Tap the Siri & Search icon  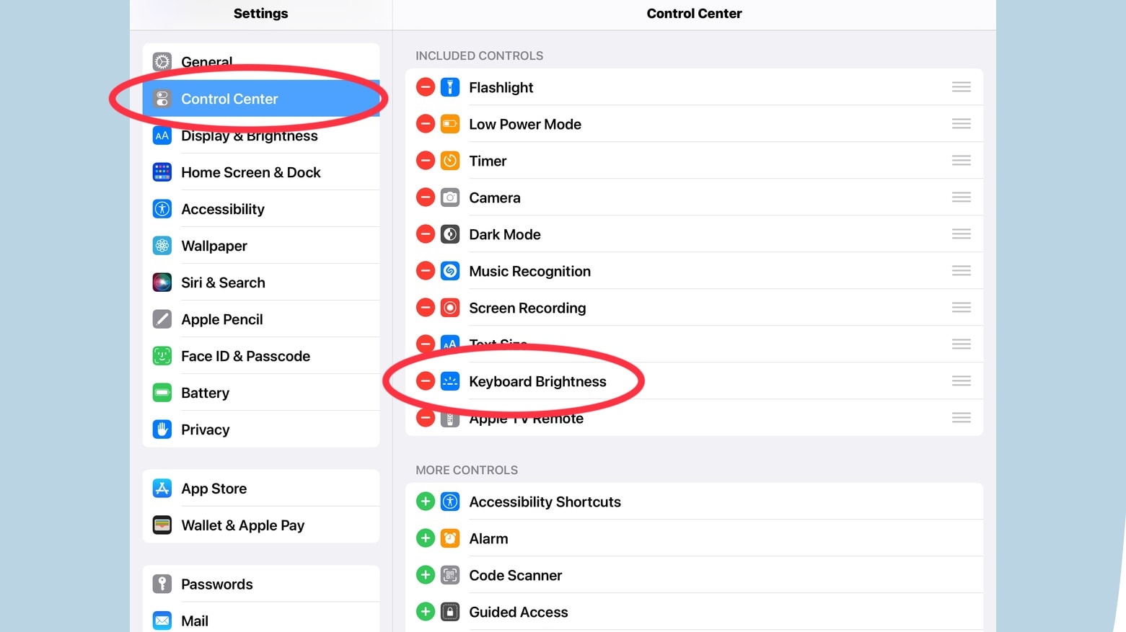pos(162,282)
